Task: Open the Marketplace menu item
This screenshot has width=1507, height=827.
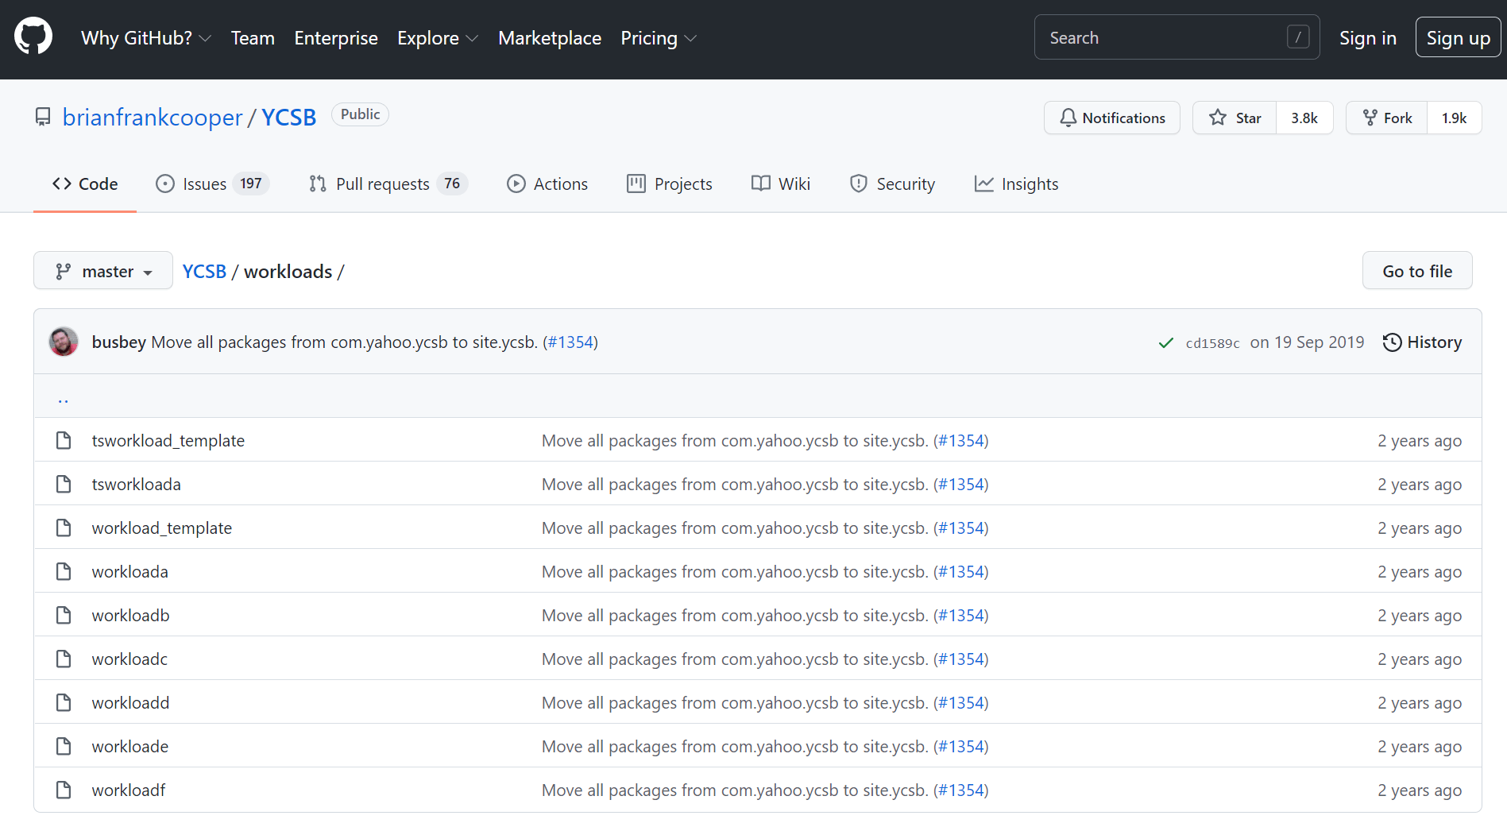Action: (549, 37)
